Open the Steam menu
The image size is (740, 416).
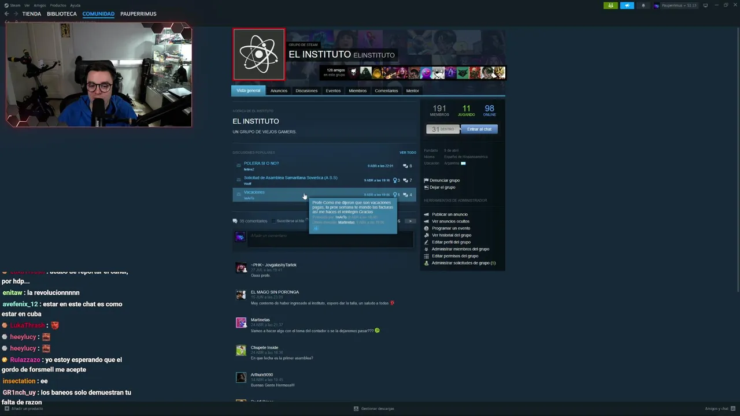[x=14, y=5]
